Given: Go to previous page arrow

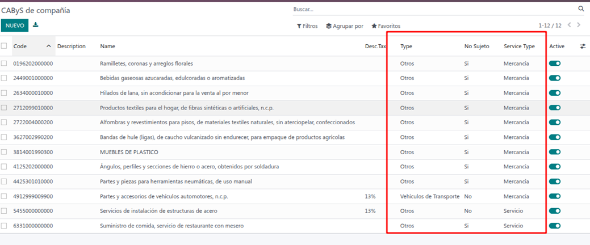Looking at the screenshot, I should pos(568,26).
